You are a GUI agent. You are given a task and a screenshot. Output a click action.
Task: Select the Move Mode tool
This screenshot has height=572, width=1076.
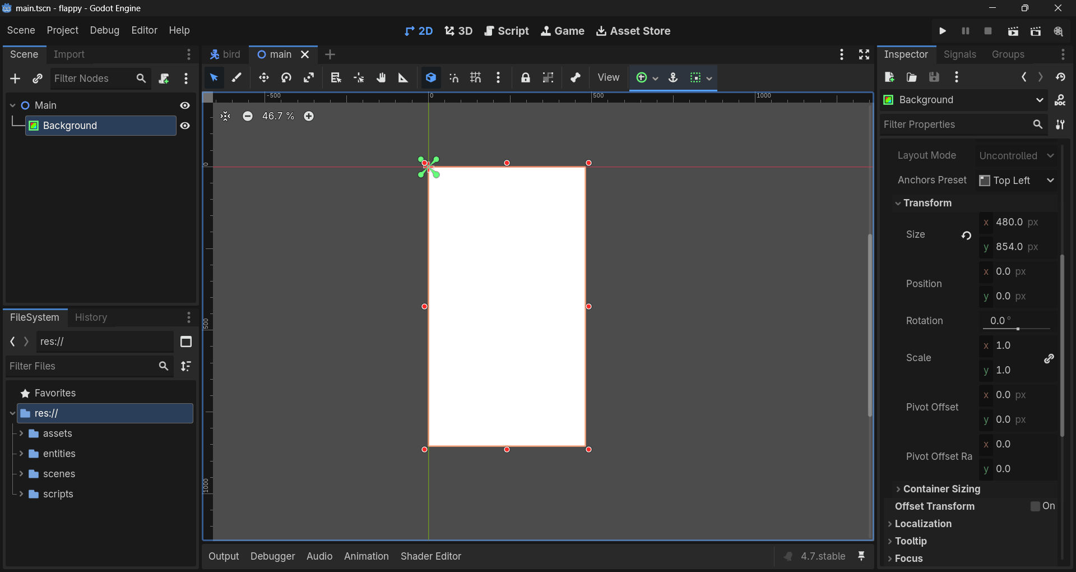(264, 78)
